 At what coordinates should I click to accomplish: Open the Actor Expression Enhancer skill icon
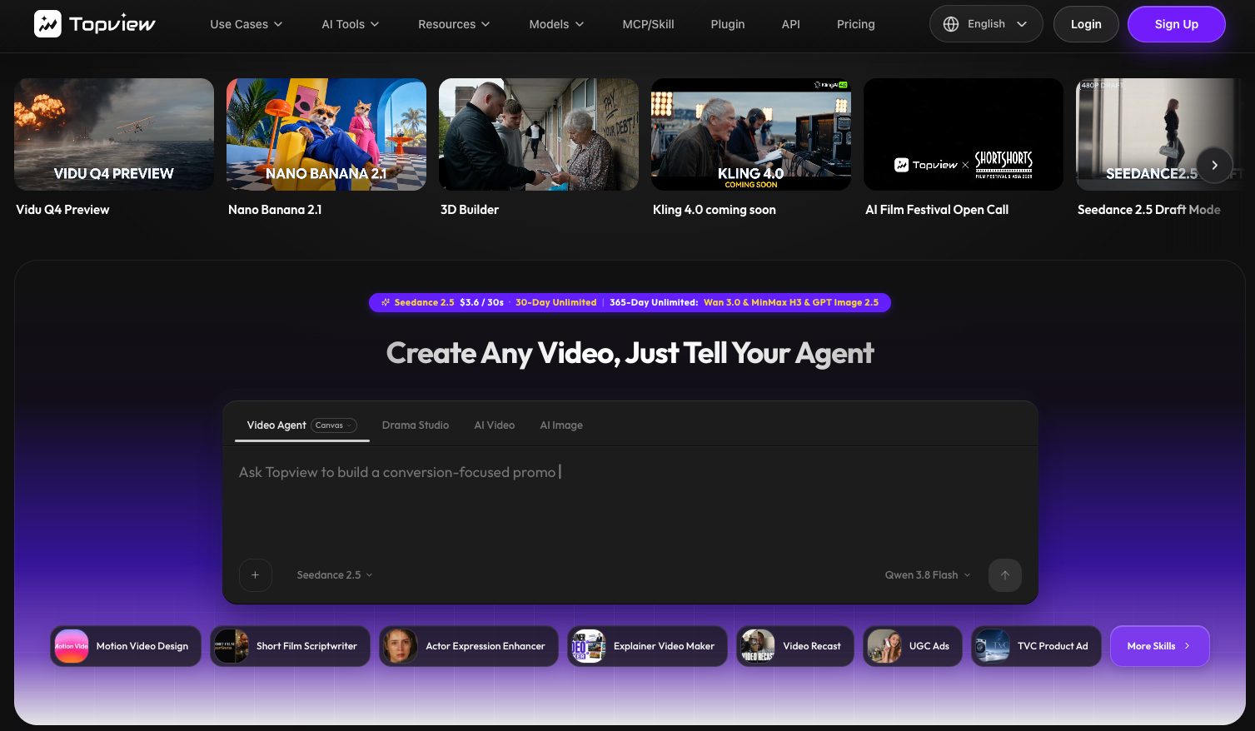click(x=401, y=646)
